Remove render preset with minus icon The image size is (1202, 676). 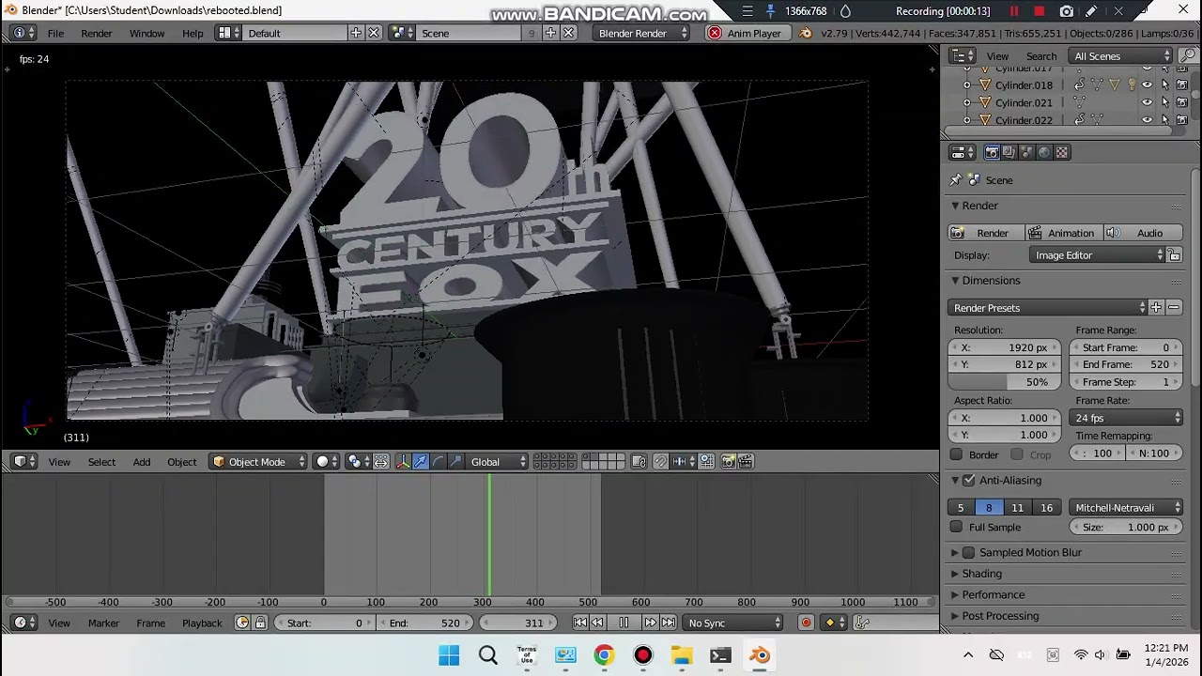1174,308
